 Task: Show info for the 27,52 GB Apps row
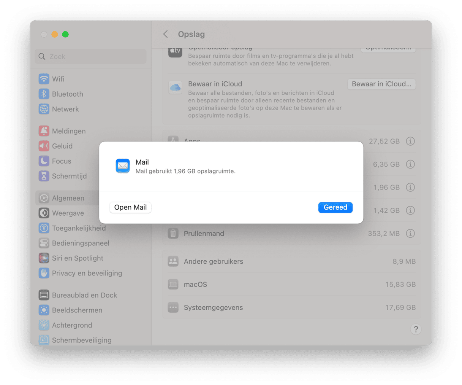[410, 141]
